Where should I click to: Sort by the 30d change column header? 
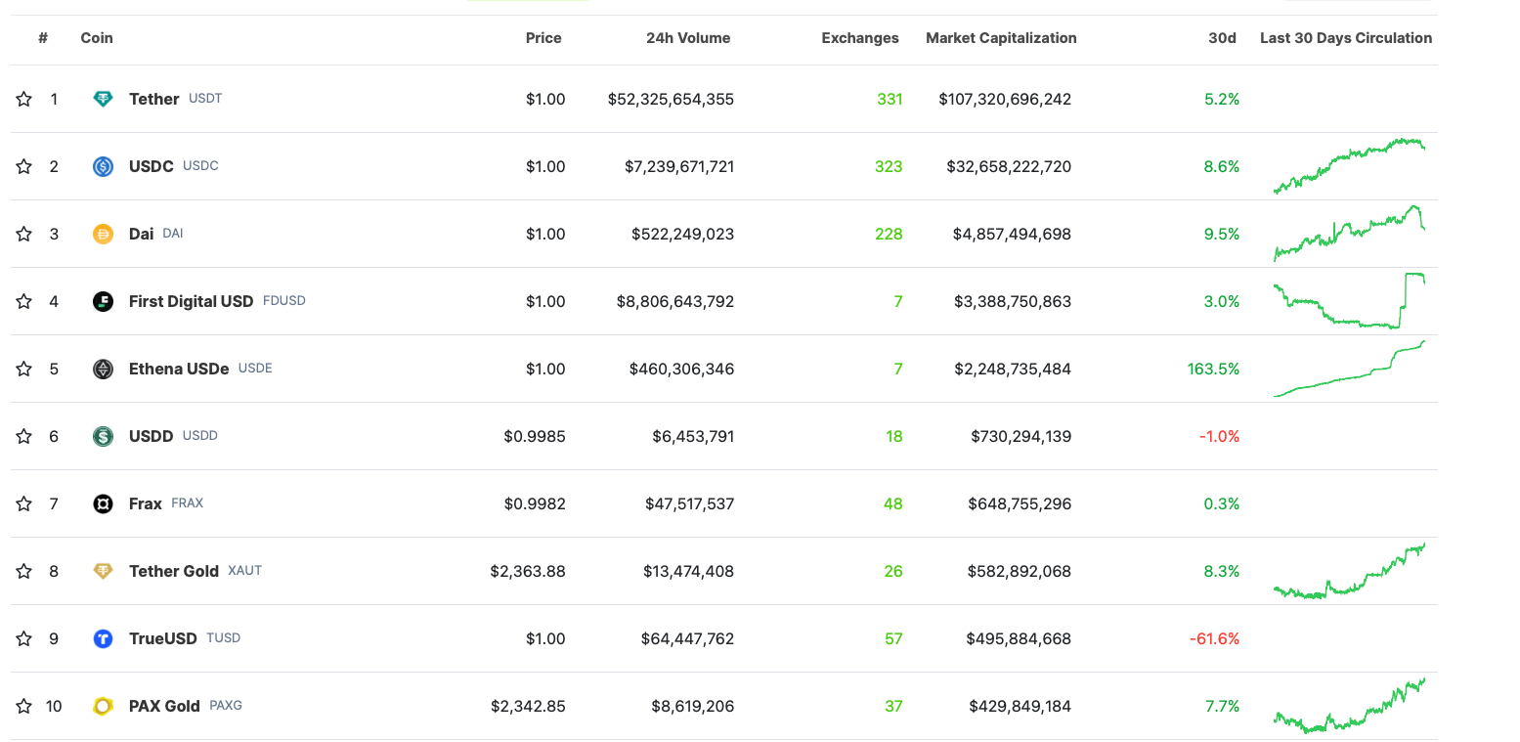tap(1222, 38)
